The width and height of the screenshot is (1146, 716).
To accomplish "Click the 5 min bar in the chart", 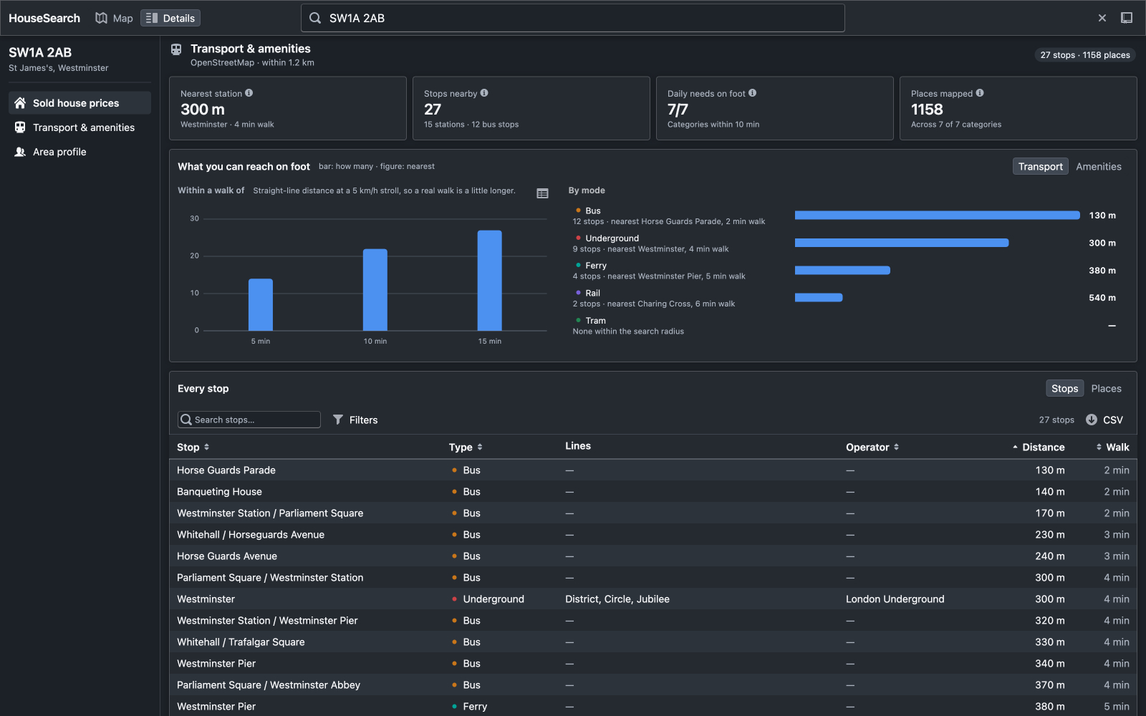I will 261,304.
